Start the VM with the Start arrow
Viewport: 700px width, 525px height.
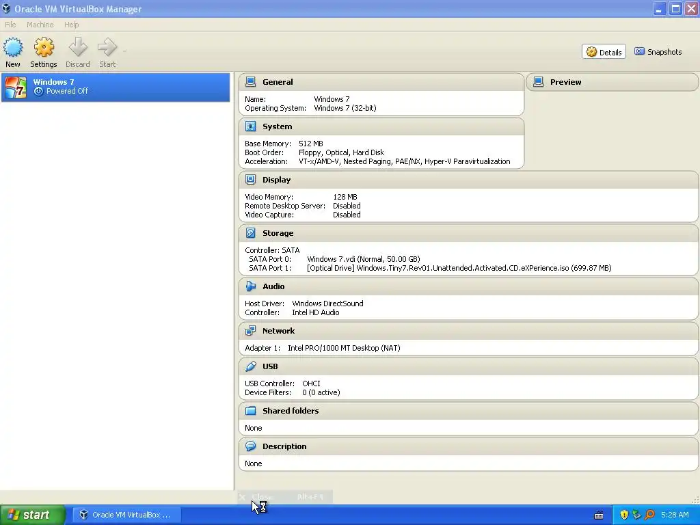pos(107,47)
